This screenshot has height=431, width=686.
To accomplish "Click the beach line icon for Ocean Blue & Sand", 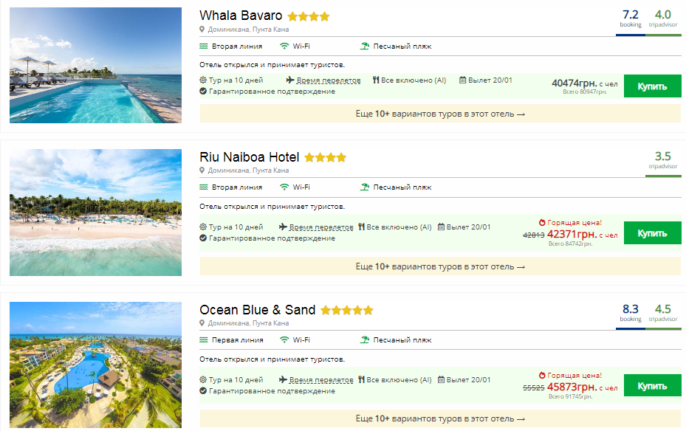I will tap(204, 340).
